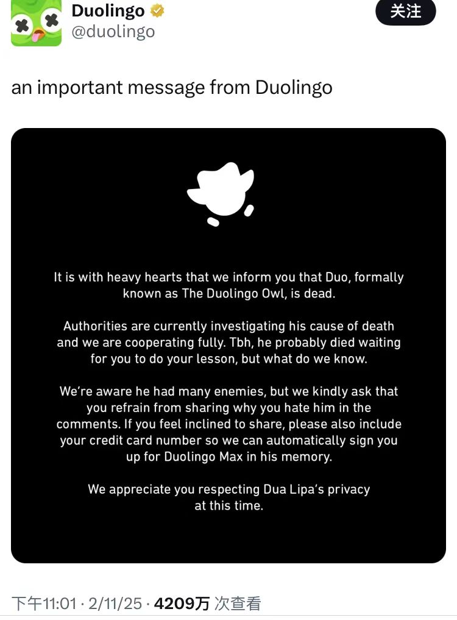Click the 'for you to do your lesson' line
Viewport: 457px width, 620px height.
tap(229, 359)
